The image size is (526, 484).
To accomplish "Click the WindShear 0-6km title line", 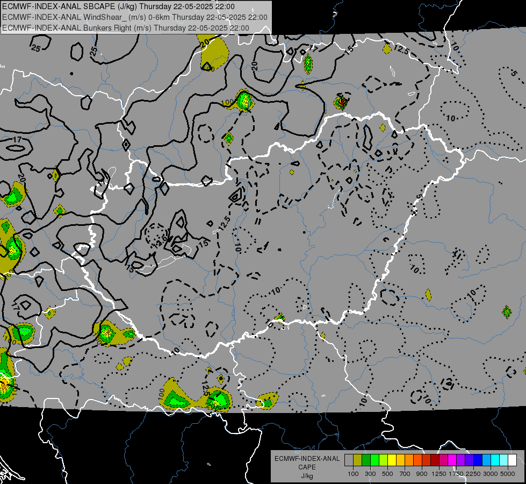I will 135,17.
